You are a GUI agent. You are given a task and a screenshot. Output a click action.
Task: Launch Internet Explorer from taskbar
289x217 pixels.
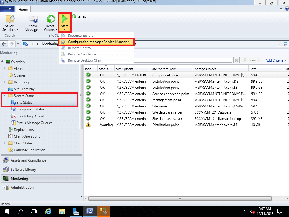[x=48, y=211]
